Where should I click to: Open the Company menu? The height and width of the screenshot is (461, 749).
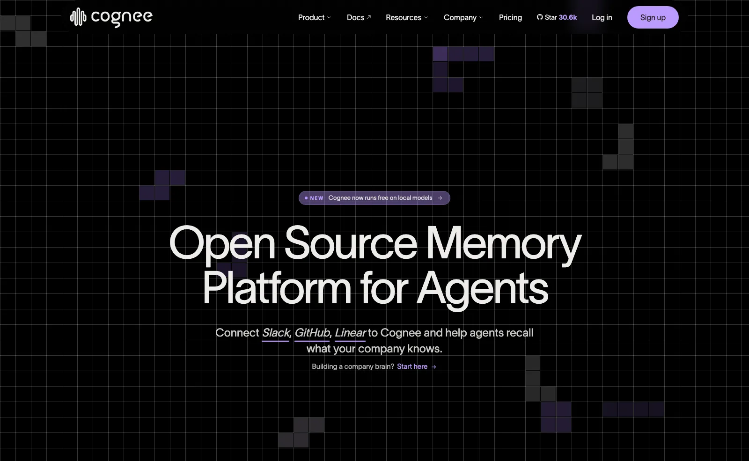(463, 17)
